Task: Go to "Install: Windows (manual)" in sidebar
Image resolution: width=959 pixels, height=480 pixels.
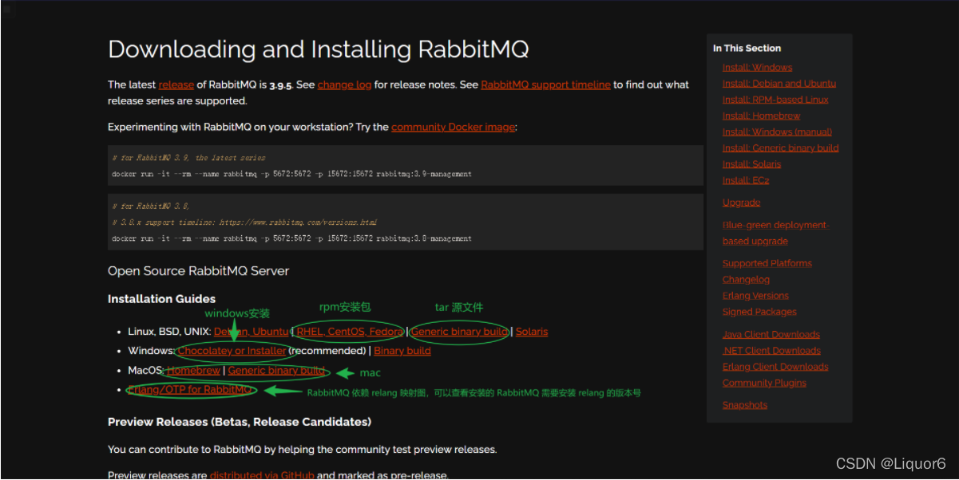Action: [x=777, y=132]
